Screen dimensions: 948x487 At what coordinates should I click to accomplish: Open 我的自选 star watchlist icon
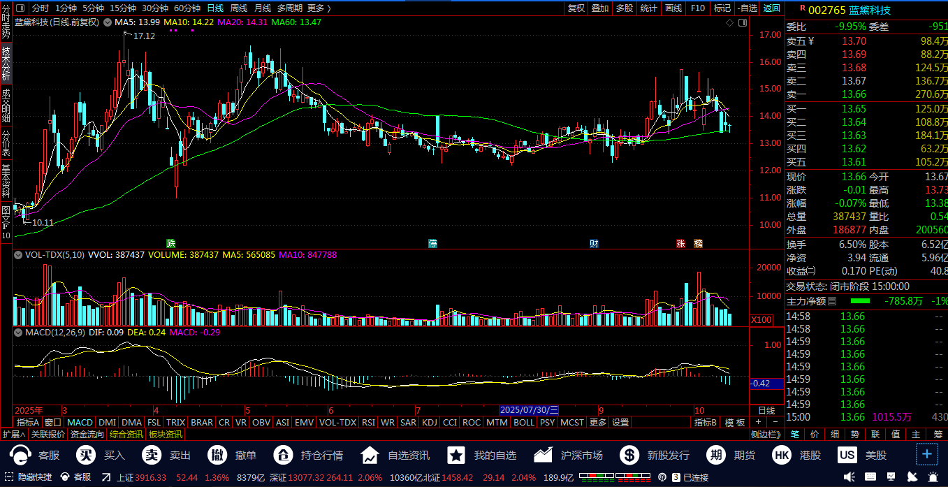click(x=456, y=456)
